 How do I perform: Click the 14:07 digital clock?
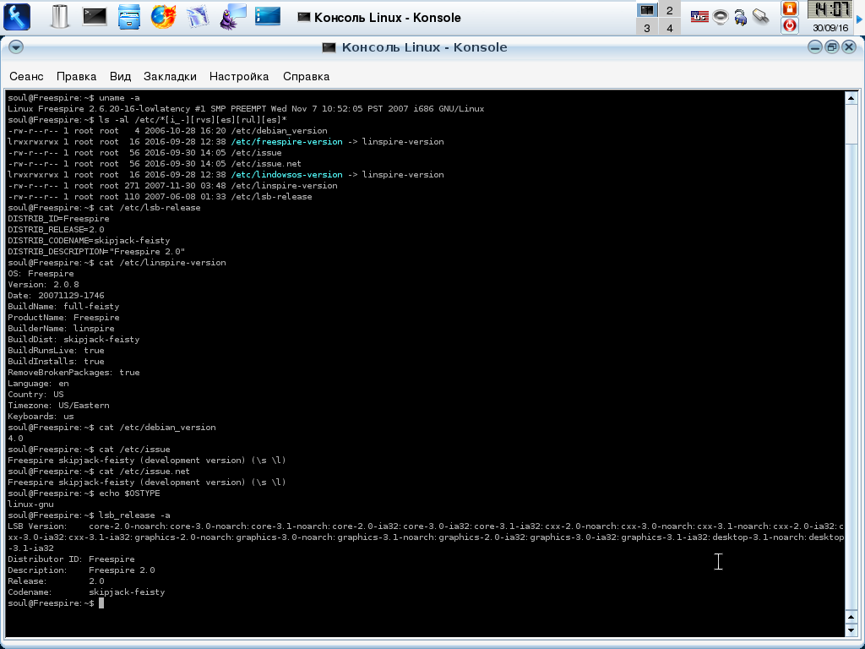(x=830, y=9)
